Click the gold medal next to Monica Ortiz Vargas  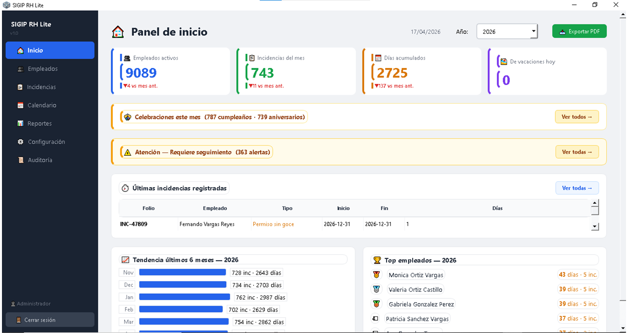point(376,275)
